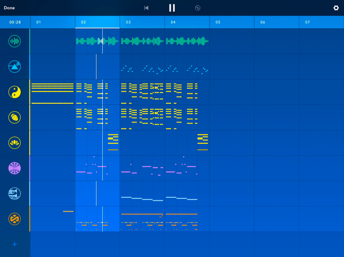The image size is (344, 257).
Task: Tap the purple sphere notes in section 03
Action: [142, 170]
